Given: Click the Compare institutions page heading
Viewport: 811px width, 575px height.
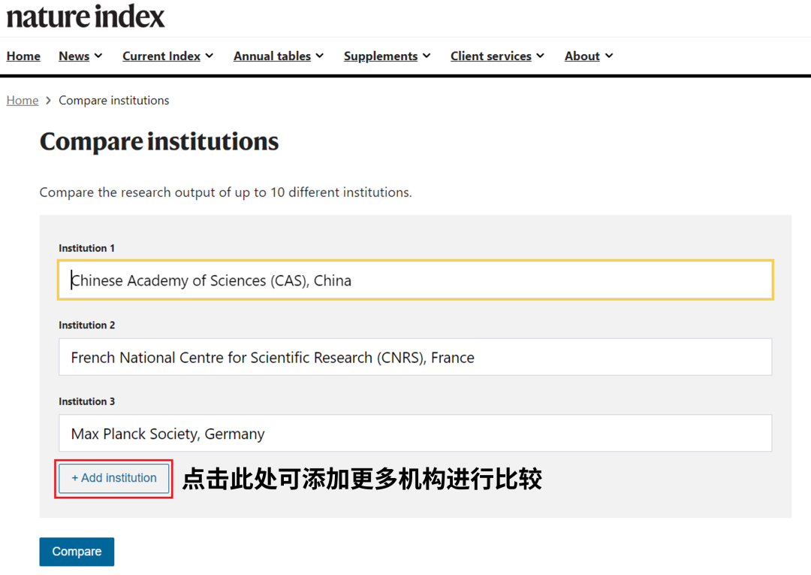Looking at the screenshot, I should click(x=159, y=141).
